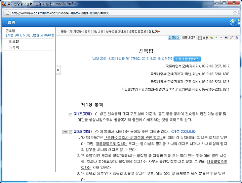
Task: Click the 건축법 title in left panel
Action: [x=10, y=31]
